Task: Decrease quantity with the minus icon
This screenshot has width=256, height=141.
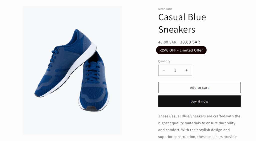Action: pos(164,70)
